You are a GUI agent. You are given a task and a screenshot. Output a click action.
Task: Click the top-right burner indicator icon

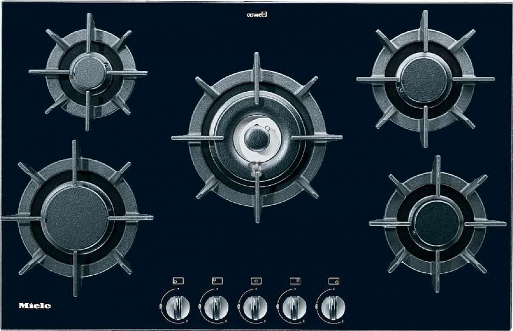click(x=294, y=281)
